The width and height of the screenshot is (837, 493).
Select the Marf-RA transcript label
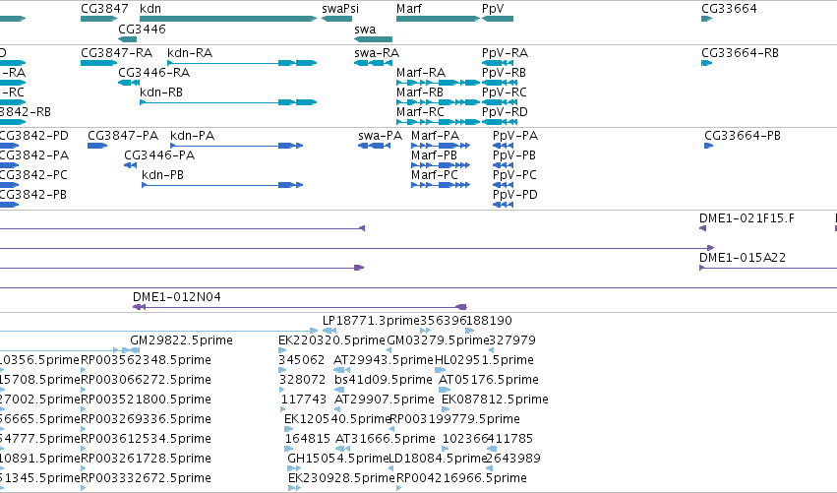[421, 73]
